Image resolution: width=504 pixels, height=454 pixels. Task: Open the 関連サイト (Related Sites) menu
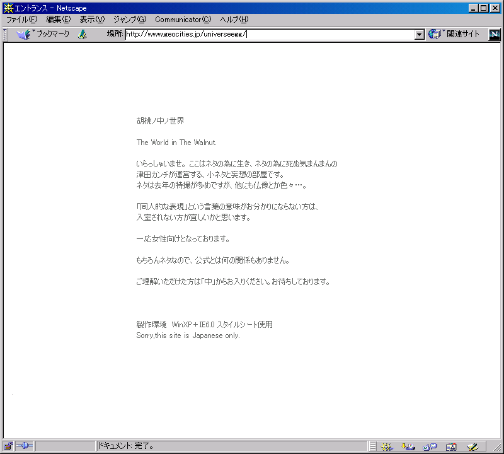tap(454, 34)
